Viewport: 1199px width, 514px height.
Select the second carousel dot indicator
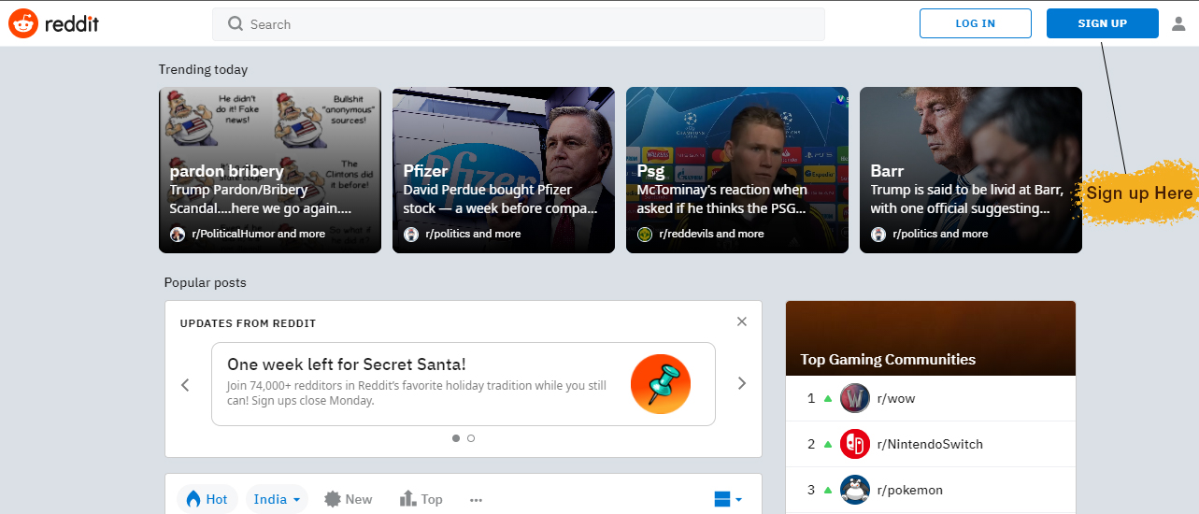tap(471, 437)
